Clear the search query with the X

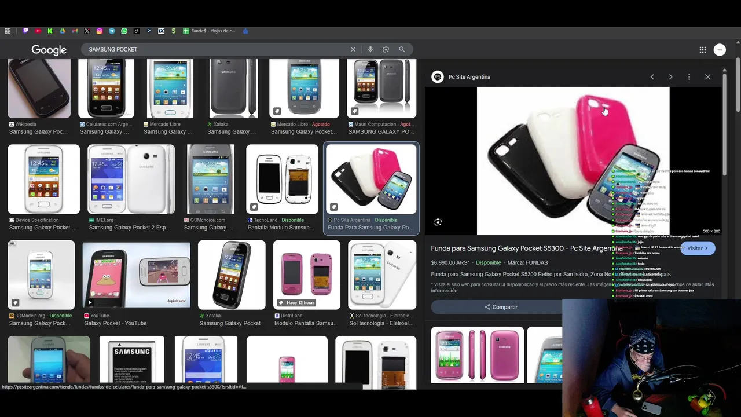(353, 49)
